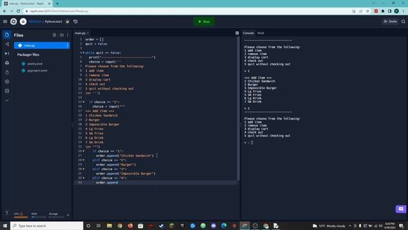This screenshot has height=230, width=408.
Task: Select the Files sidebar icon
Action: click(x=7, y=35)
